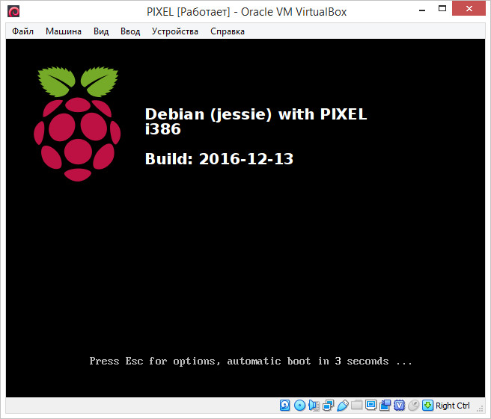
Task: Open the Вид menu
Action: (101, 31)
